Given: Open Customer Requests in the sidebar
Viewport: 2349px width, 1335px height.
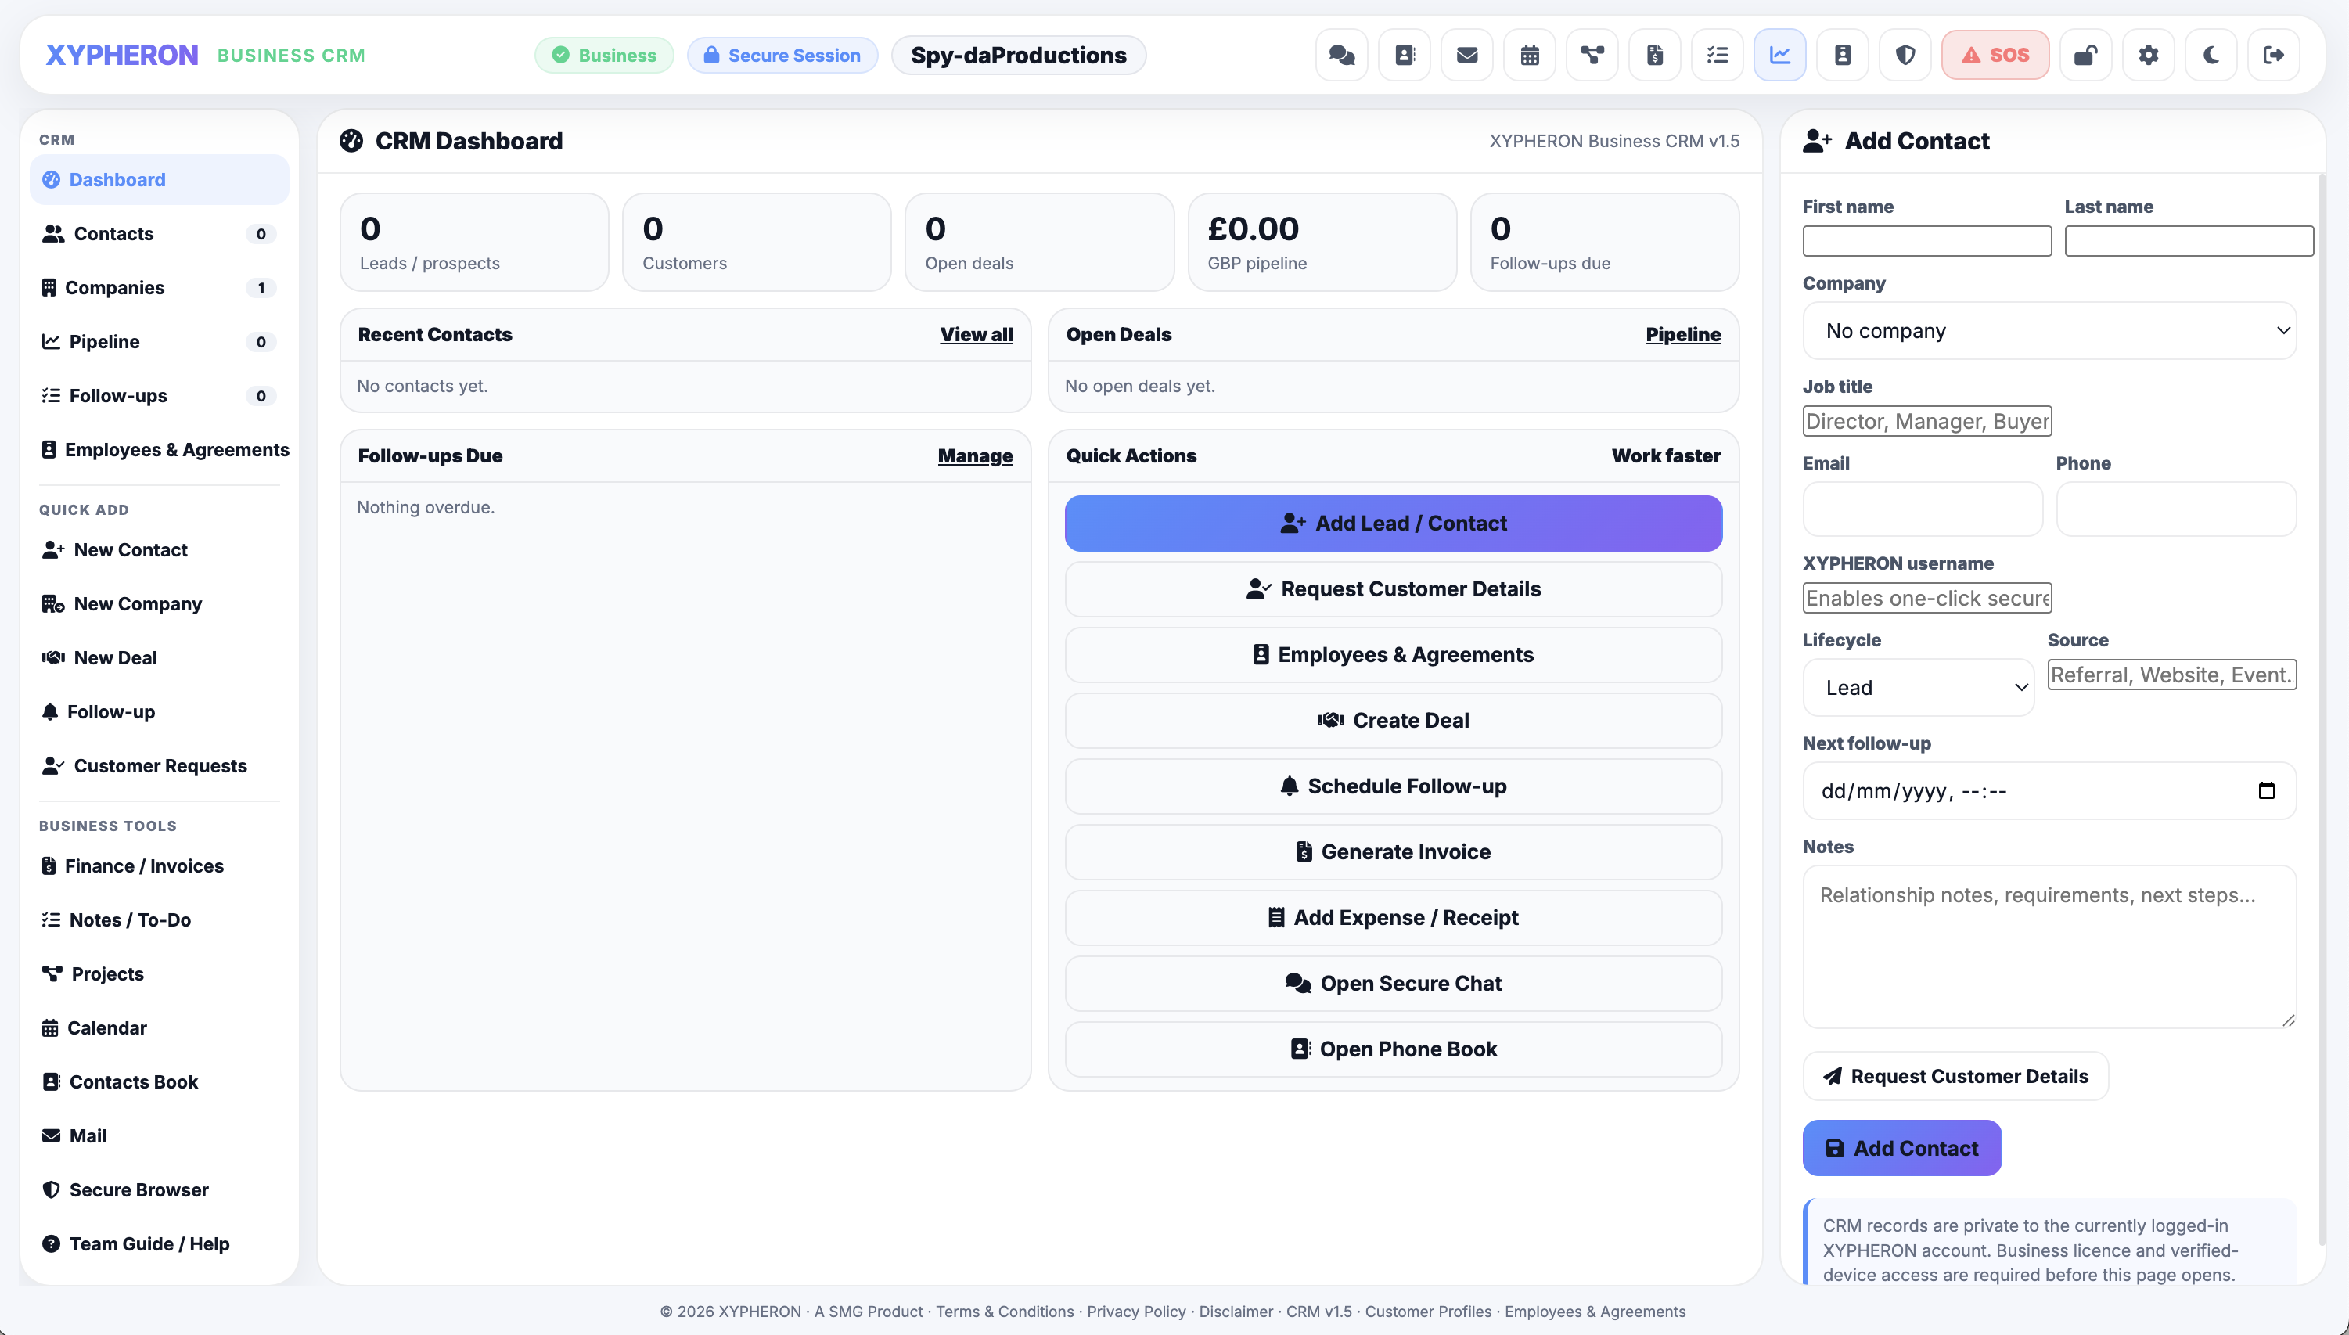Looking at the screenshot, I should (x=160, y=767).
